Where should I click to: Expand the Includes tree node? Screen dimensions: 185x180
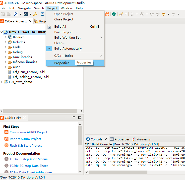coord(5,42)
